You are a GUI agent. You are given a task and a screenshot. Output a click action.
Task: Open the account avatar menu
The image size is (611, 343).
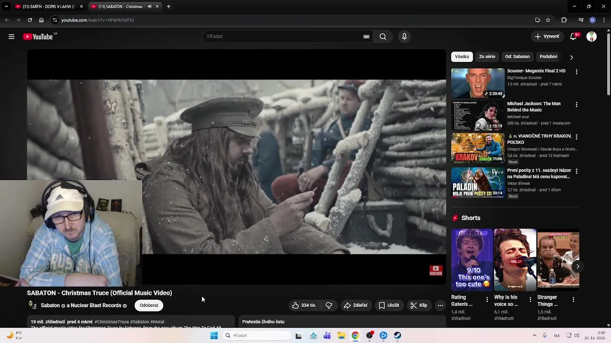click(x=591, y=37)
